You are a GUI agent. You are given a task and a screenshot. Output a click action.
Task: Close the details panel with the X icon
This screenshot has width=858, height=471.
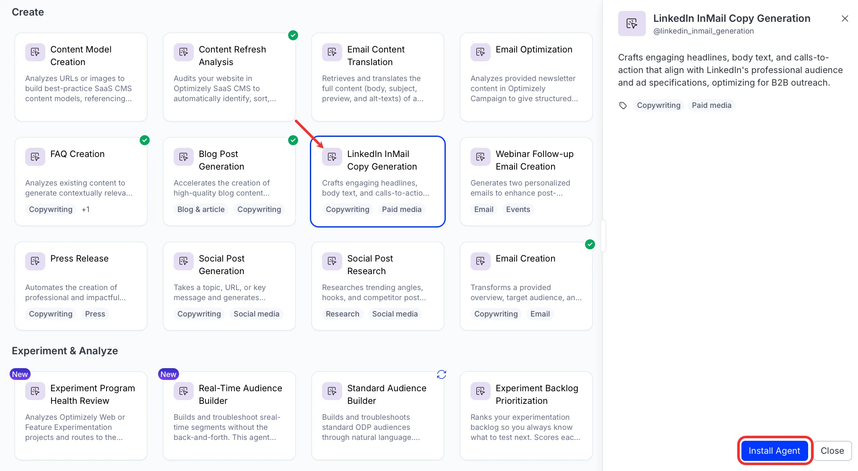tap(845, 18)
